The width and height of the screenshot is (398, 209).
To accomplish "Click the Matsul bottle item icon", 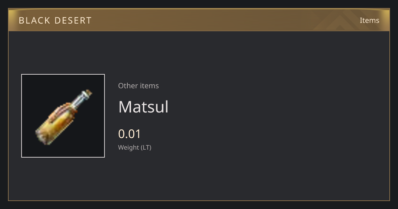I will click(63, 116).
